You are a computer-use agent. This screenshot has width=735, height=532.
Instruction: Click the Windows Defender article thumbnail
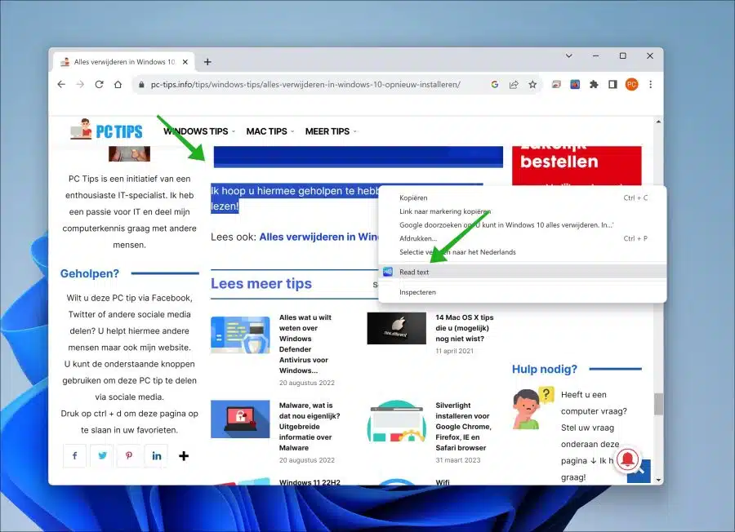click(240, 335)
